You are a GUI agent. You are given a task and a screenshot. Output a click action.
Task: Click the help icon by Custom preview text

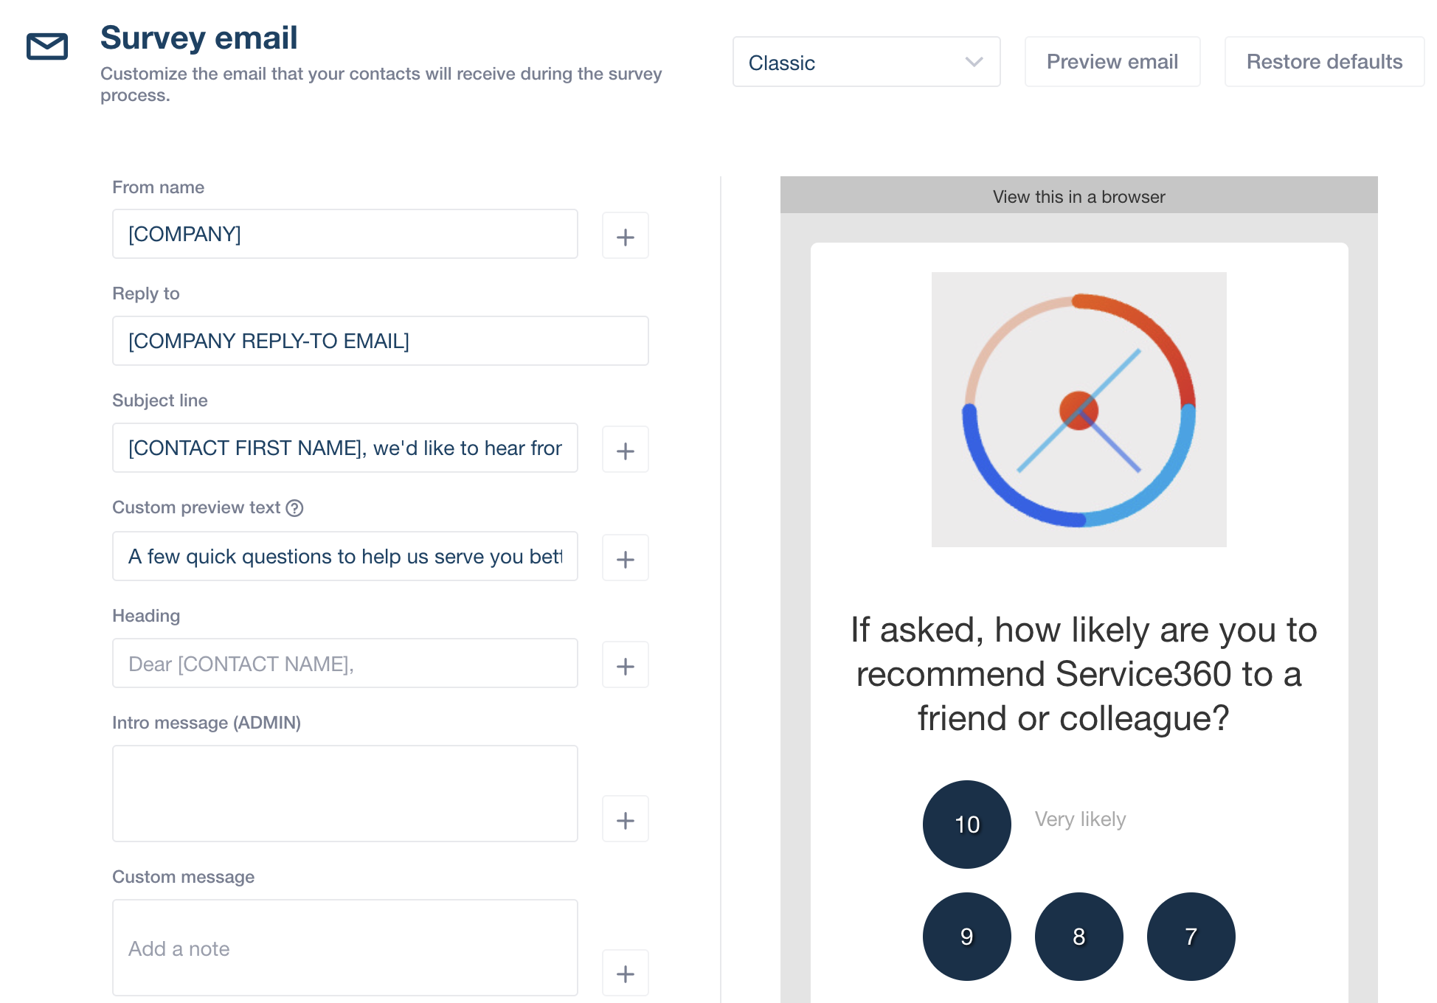pyautogui.click(x=294, y=508)
